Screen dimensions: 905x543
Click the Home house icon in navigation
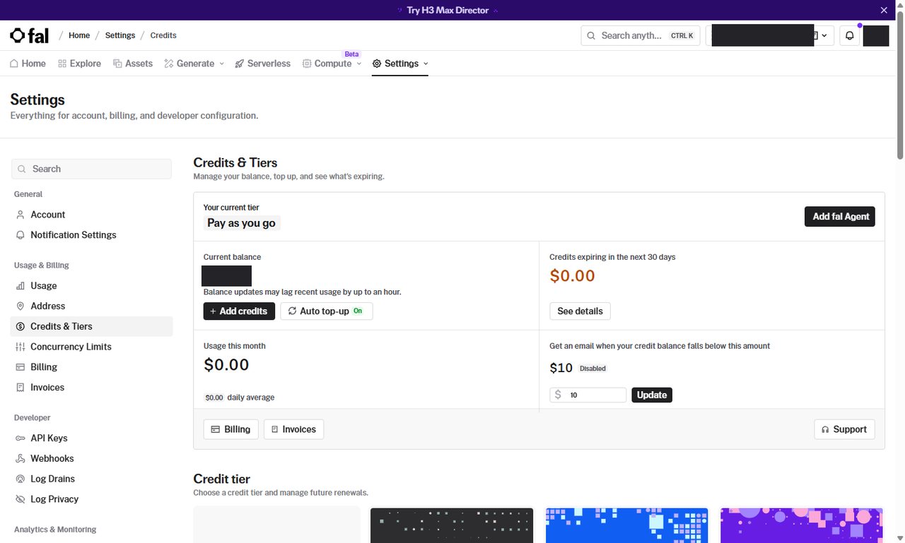[x=14, y=64]
